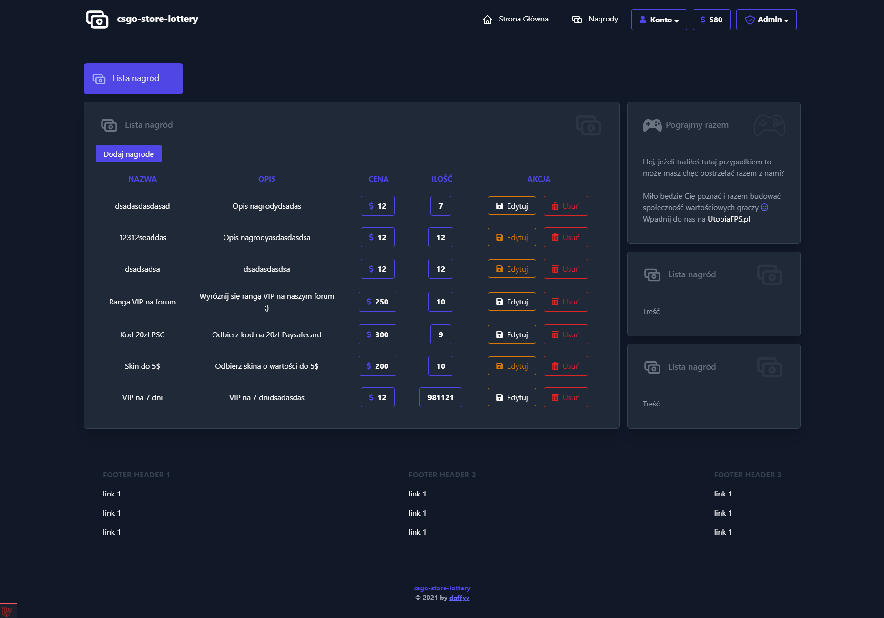Click the UtopiaFPS.pl link
The height and width of the screenshot is (618, 884).
point(729,219)
